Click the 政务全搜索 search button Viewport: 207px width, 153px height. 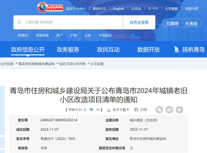[x=139, y=23]
